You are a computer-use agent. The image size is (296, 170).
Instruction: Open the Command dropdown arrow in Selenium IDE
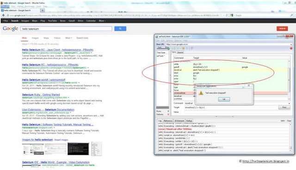289,103
